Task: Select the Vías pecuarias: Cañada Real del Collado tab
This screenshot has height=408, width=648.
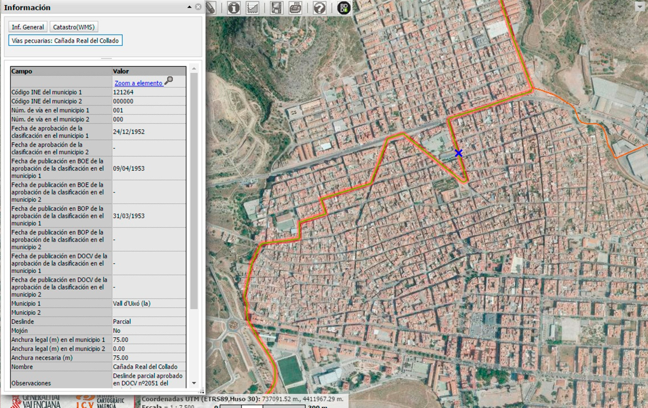Action: 65,40
